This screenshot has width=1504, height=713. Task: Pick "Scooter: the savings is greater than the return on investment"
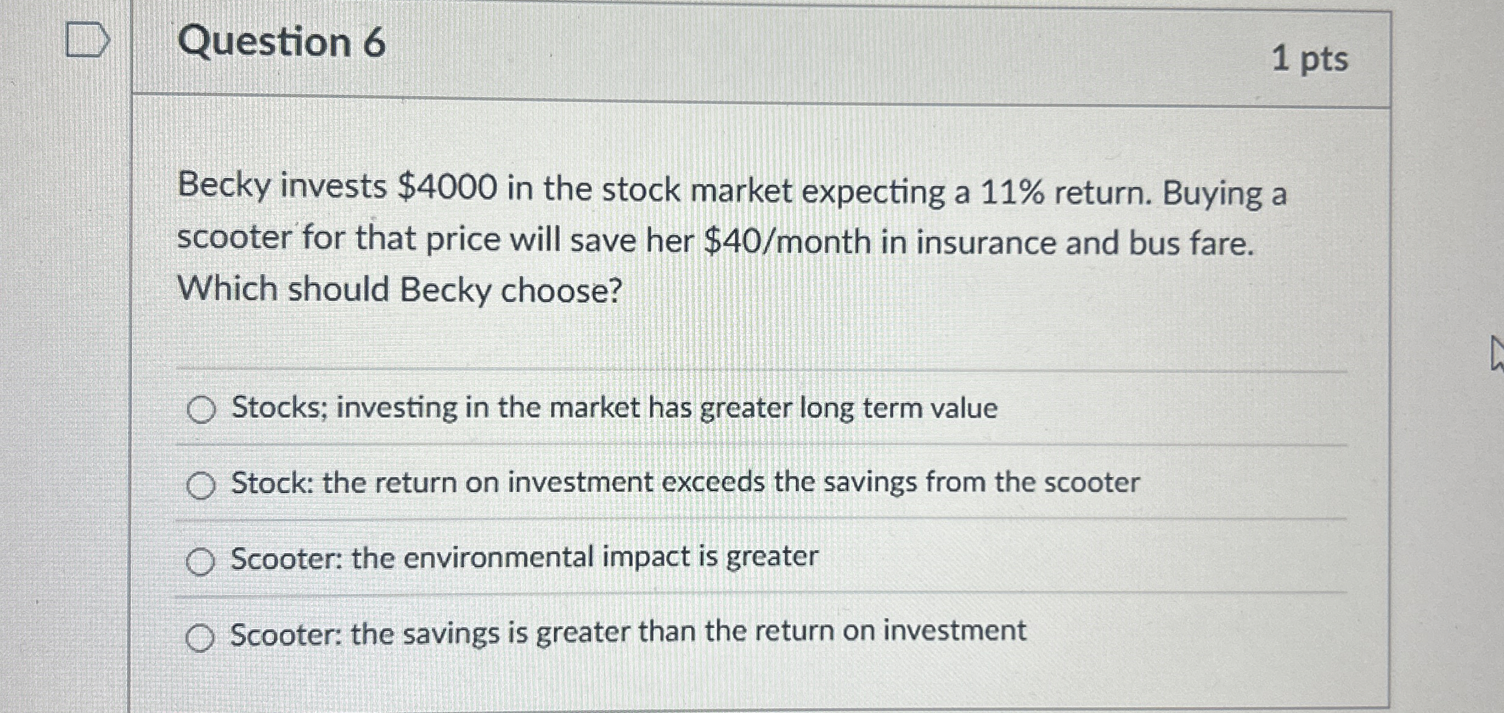202,633
